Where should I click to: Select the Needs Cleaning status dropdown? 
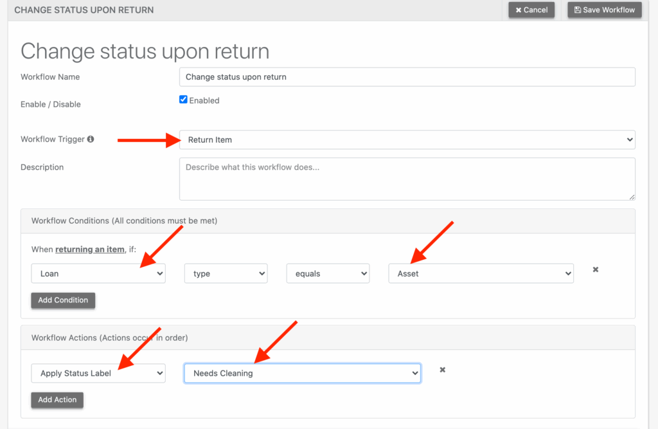tap(302, 373)
